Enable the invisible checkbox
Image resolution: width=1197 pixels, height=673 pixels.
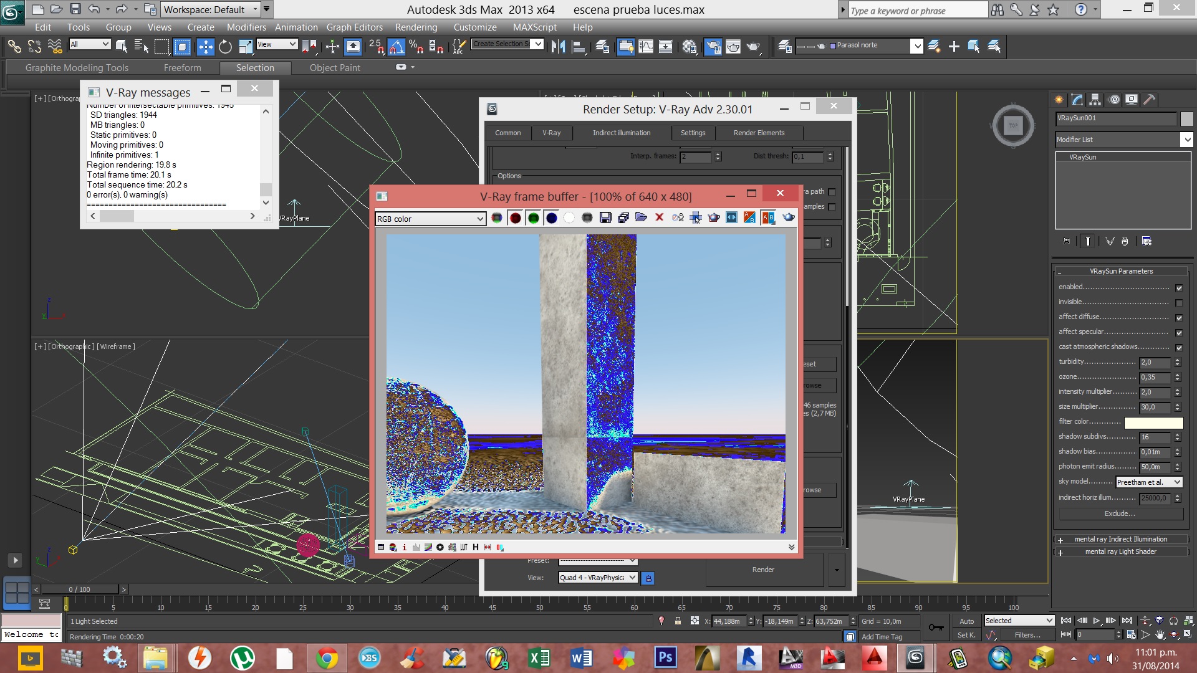(1178, 303)
